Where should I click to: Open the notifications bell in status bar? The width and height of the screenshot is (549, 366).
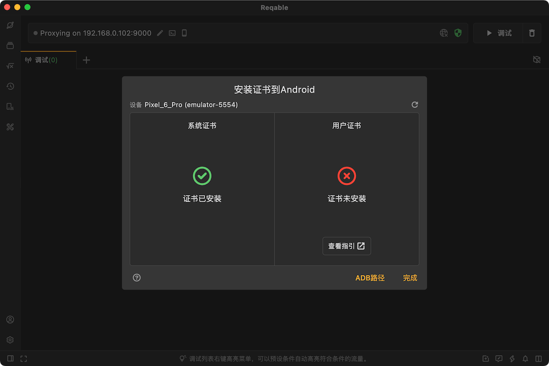(525, 358)
